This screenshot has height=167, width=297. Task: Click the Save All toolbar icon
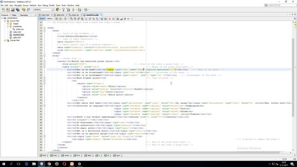[x=18, y=10]
